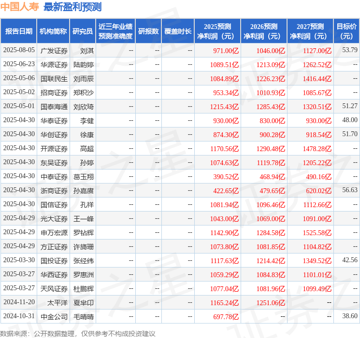The image size is (360, 338).
Task: Click value 1213.09亿
Action: (271, 65)
